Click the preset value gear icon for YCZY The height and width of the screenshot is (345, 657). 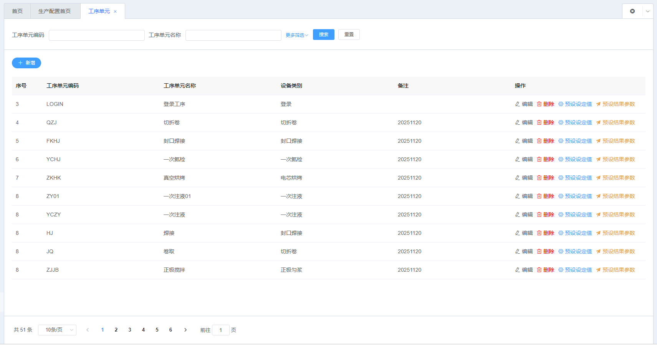(561, 215)
